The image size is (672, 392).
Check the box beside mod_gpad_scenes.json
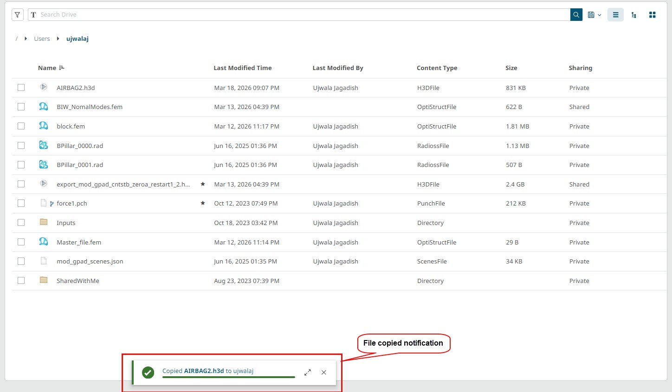click(21, 261)
